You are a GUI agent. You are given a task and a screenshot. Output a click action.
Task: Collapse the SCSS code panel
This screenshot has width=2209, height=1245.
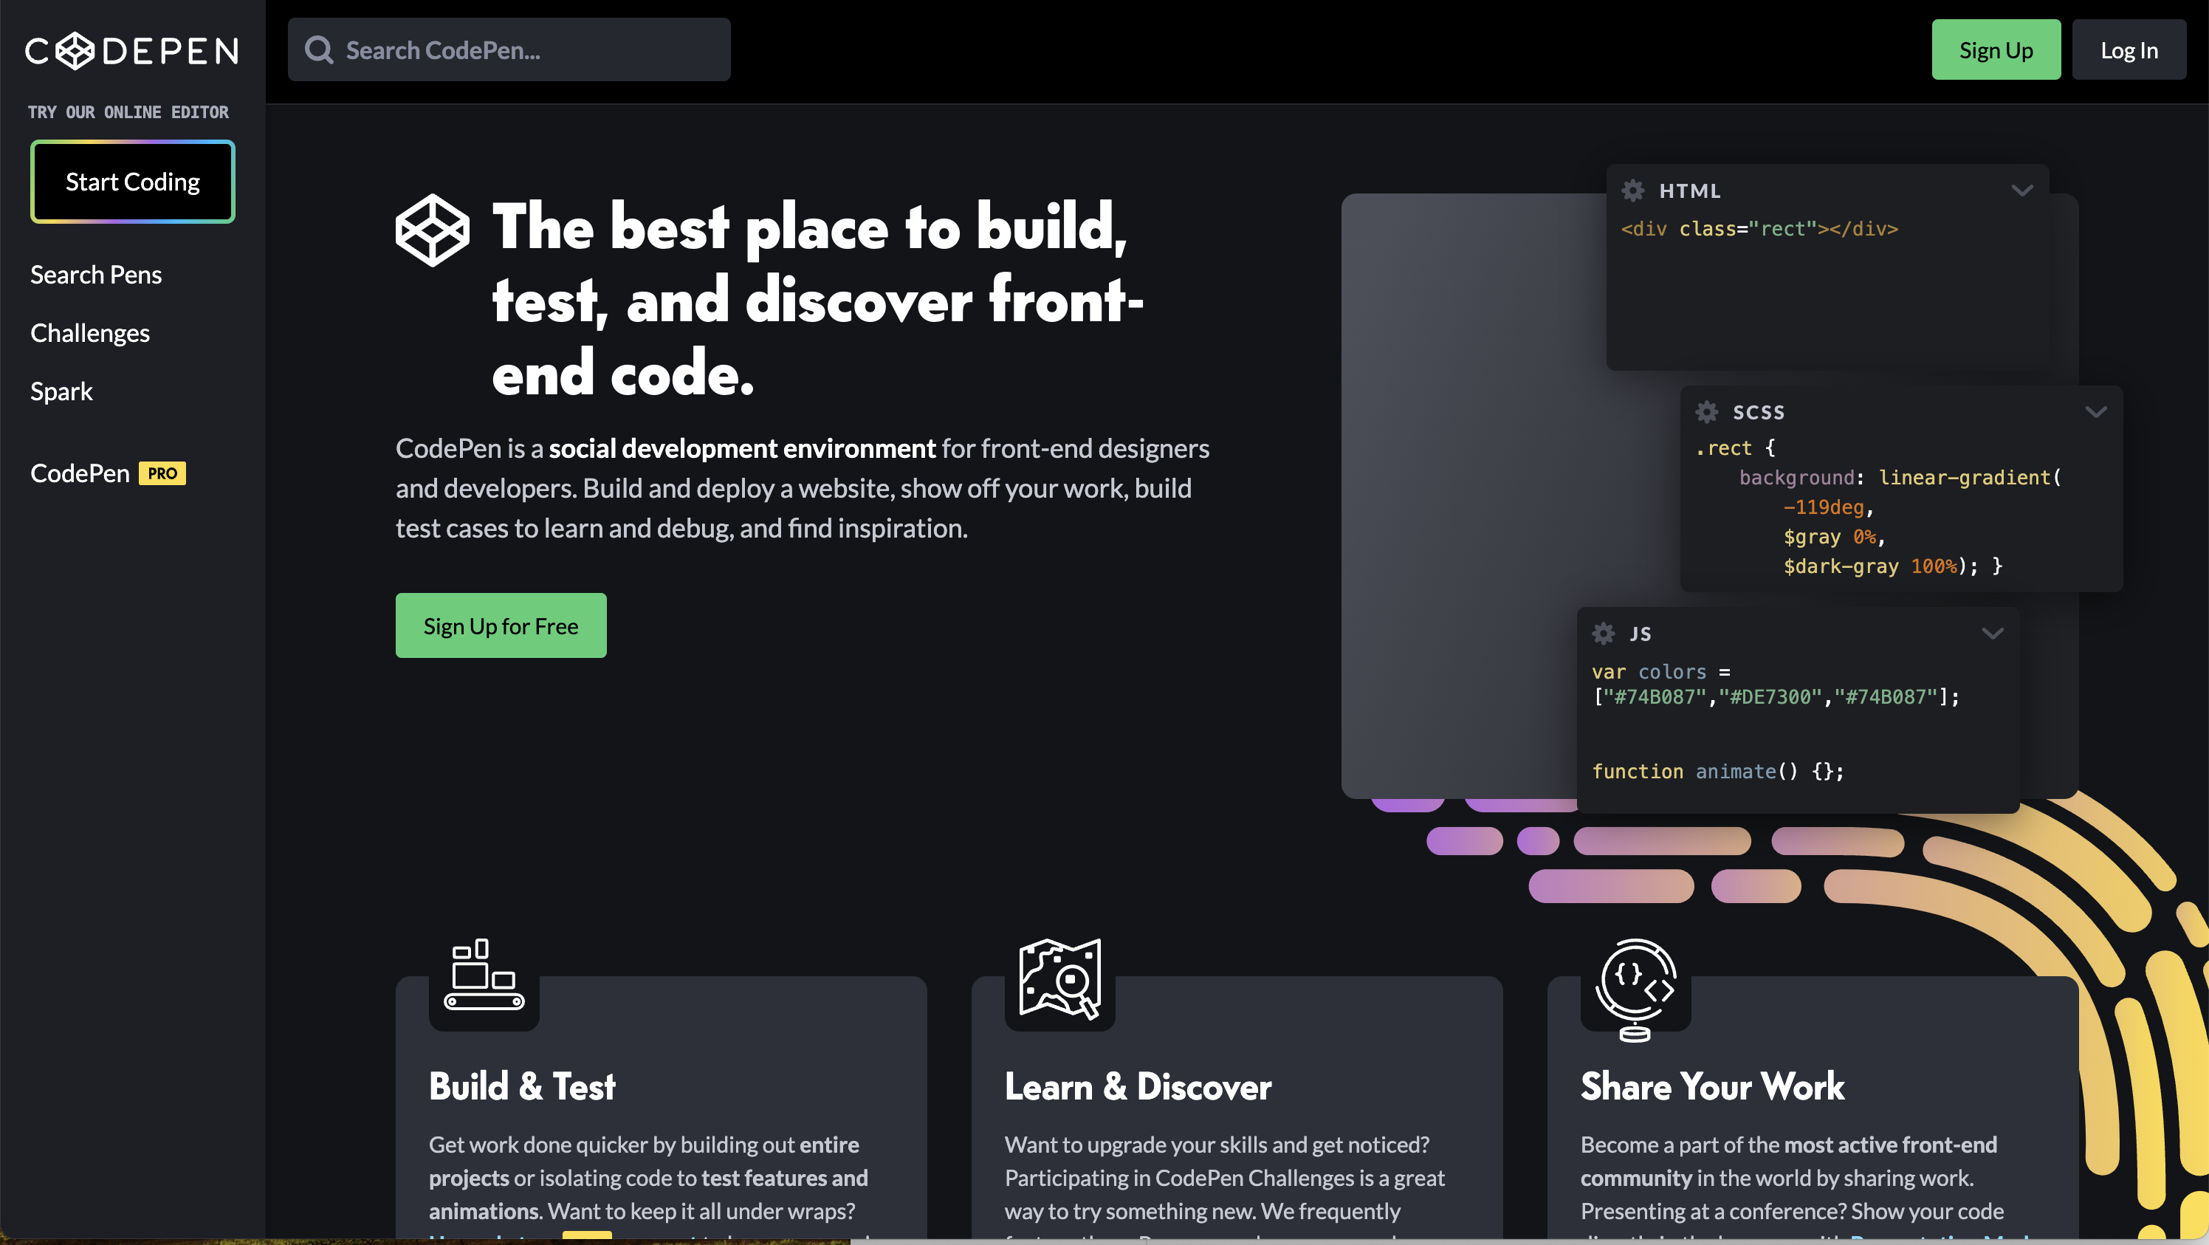pyautogui.click(x=2097, y=411)
